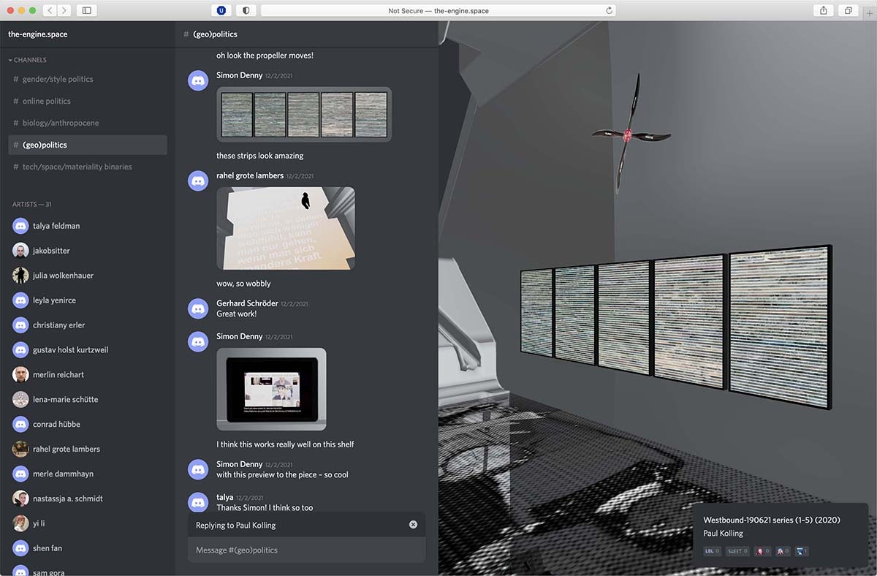Click christiany erler's avatar icon
Screen dimensions: 877x576
click(x=20, y=325)
